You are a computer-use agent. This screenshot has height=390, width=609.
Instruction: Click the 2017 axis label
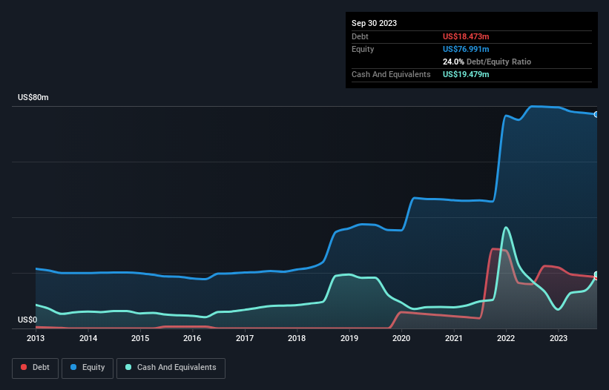tap(245, 338)
